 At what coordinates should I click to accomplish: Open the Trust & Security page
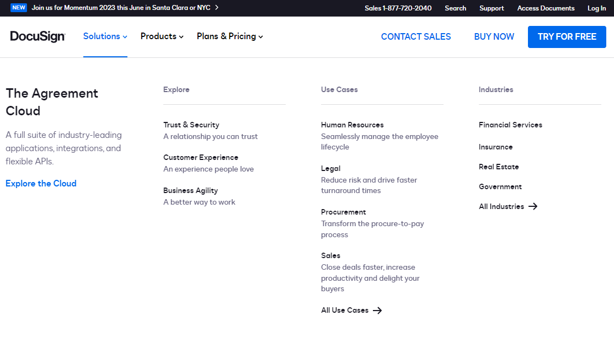click(191, 125)
